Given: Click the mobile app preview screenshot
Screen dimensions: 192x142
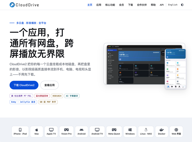Looking at the screenshot, I should (176, 69).
